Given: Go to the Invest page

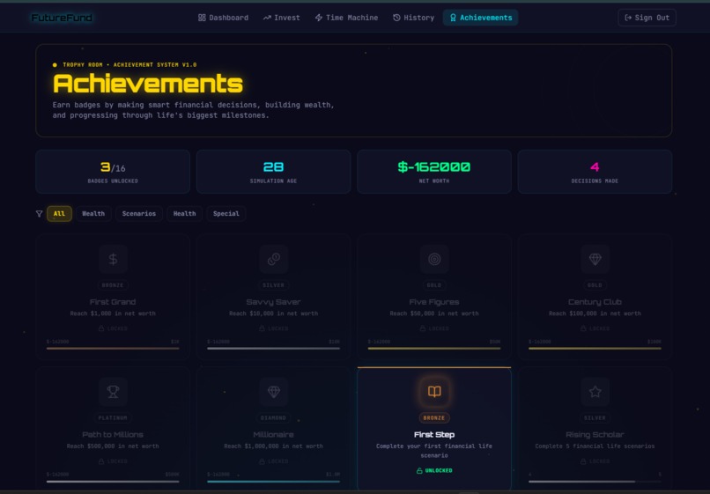Looking at the screenshot, I should click(281, 18).
